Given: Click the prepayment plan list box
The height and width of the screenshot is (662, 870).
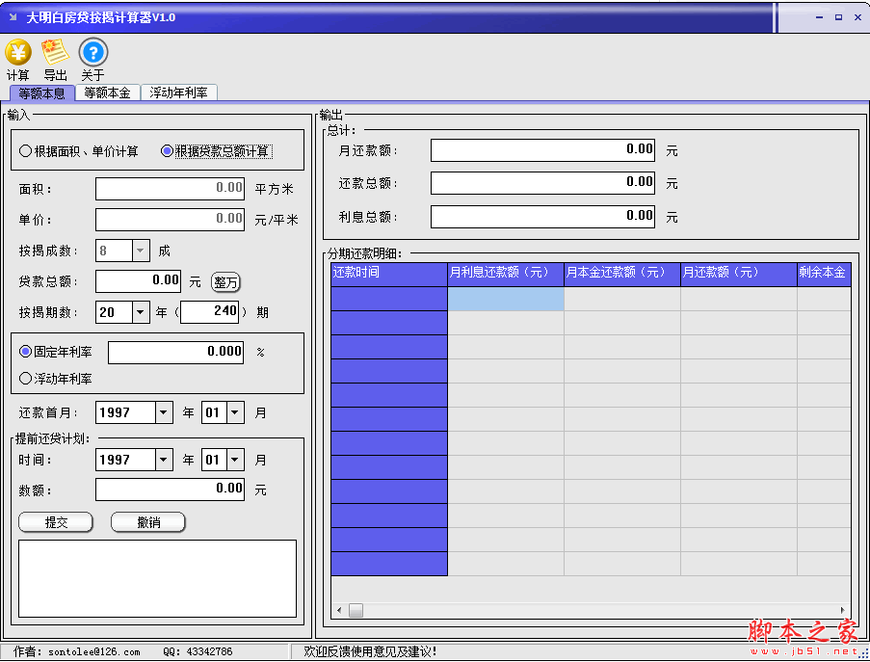Looking at the screenshot, I should (x=158, y=579).
